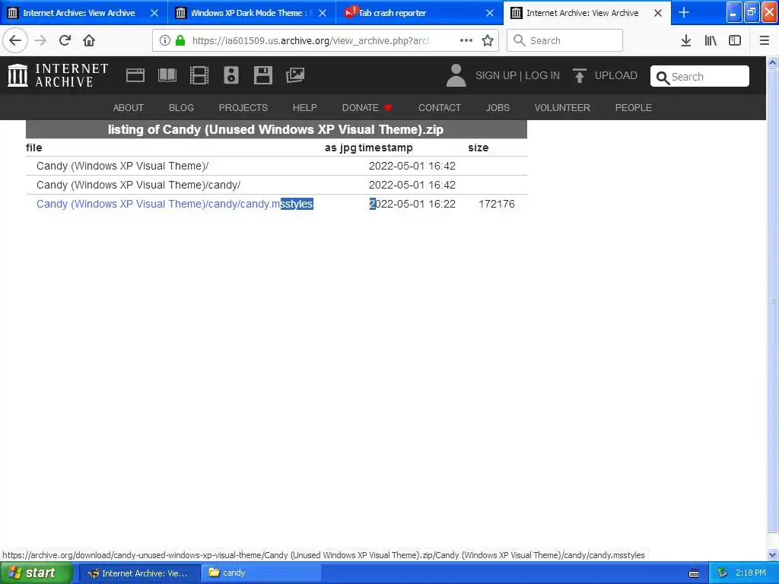Focus the Internet Archive Search field
The width and height of the screenshot is (779, 584).
click(x=700, y=77)
